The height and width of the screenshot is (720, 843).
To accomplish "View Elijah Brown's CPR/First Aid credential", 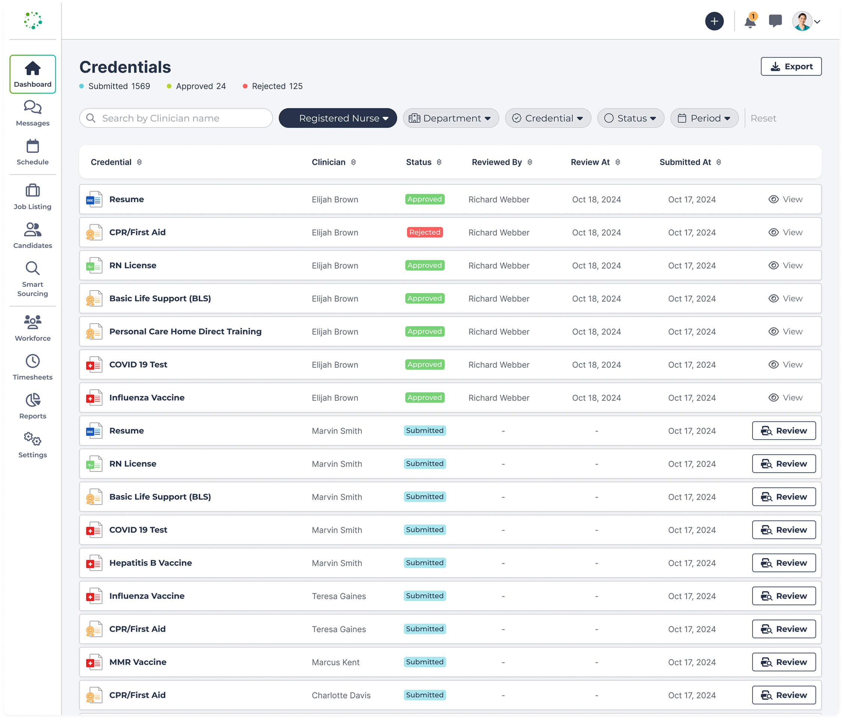I will [x=785, y=232].
